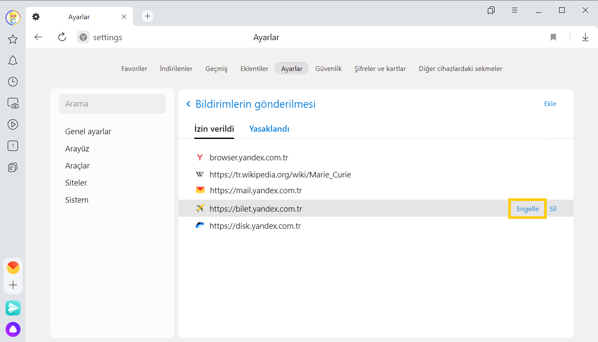The width and height of the screenshot is (598, 342).
Task: Click the settings address bar text
Action: (108, 38)
